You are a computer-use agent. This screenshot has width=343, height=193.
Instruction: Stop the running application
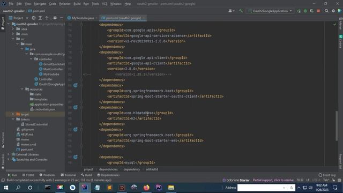coord(318,11)
